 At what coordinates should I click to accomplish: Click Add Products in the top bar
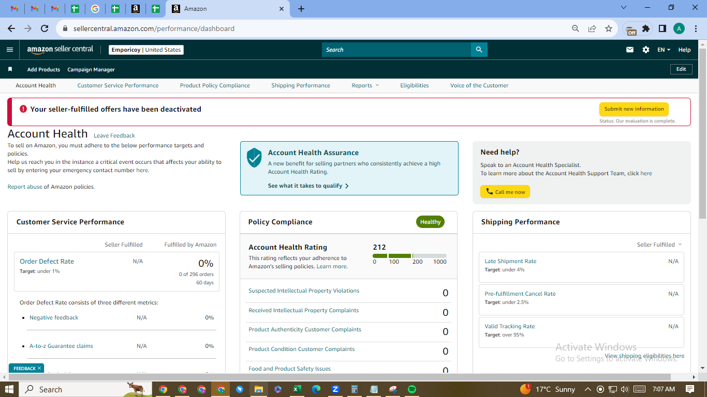click(x=43, y=69)
